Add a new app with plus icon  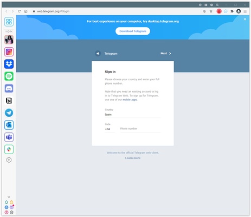coord(9,160)
